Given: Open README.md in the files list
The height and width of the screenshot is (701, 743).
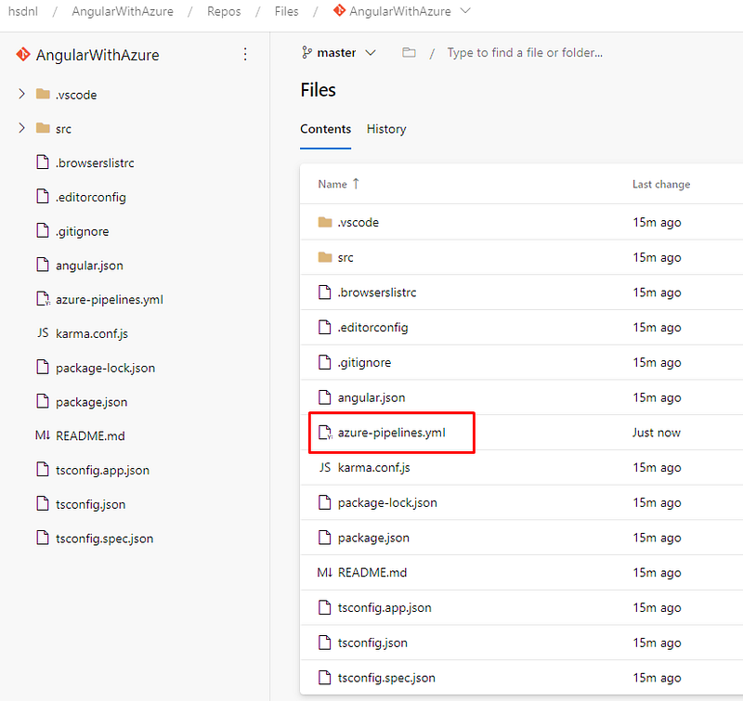Looking at the screenshot, I should point(372,573).
